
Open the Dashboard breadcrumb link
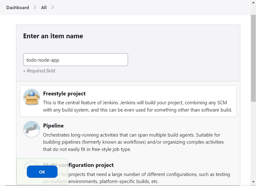click(18, 8)
